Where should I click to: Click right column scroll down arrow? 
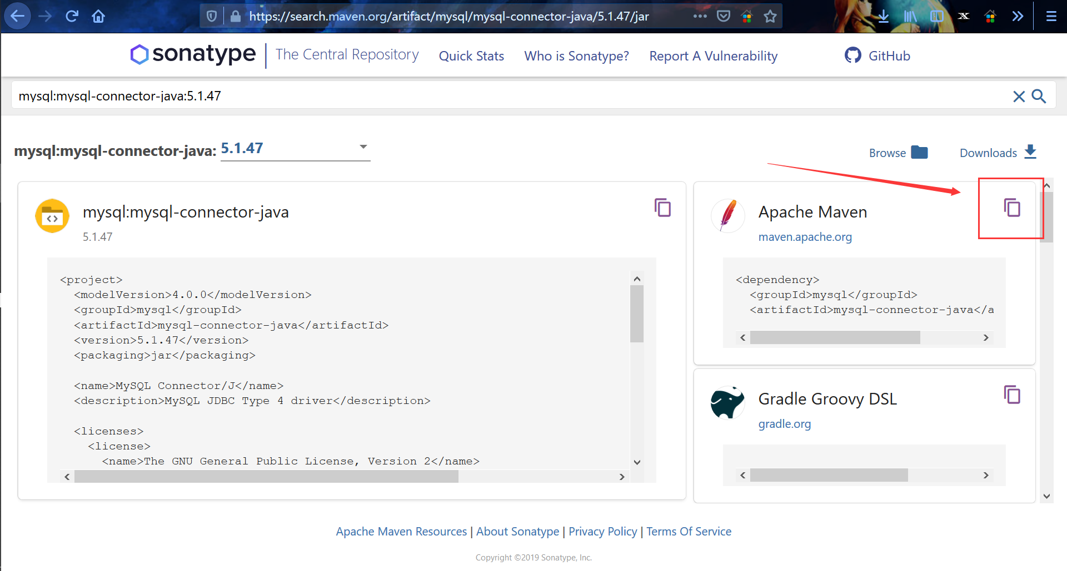click(1047, 497)
